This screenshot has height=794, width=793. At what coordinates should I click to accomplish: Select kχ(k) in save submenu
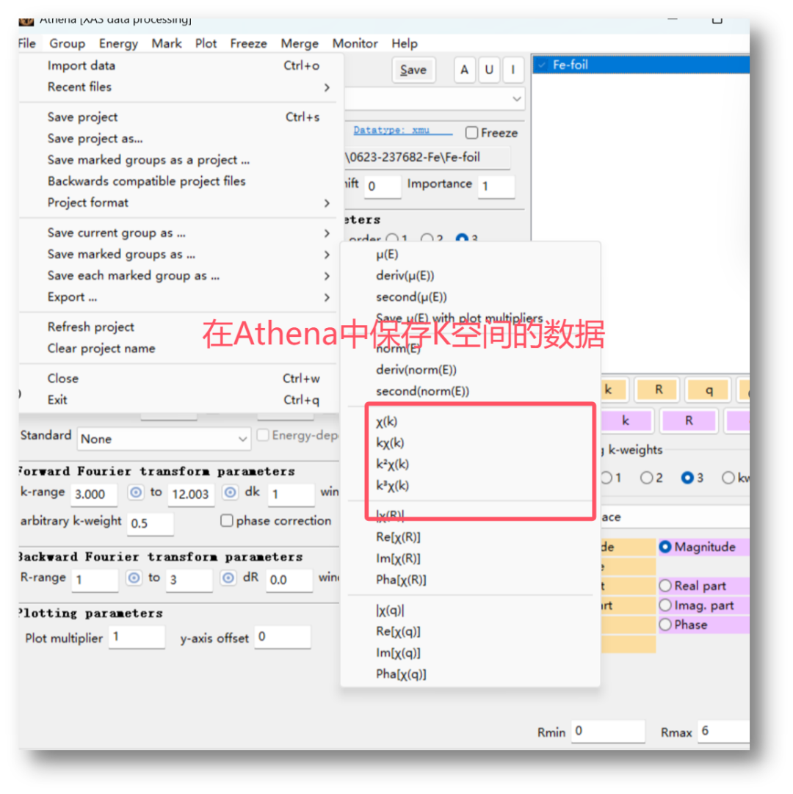pyautogui.click(x=390, y=442)
